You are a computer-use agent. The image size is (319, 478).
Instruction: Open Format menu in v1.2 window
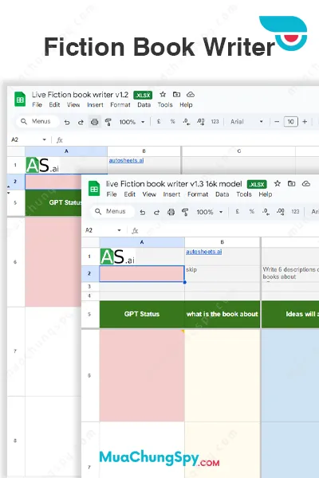coord(120,104)
